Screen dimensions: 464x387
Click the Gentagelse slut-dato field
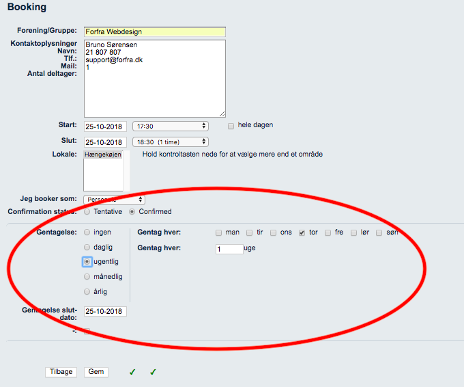click(105, 312)
